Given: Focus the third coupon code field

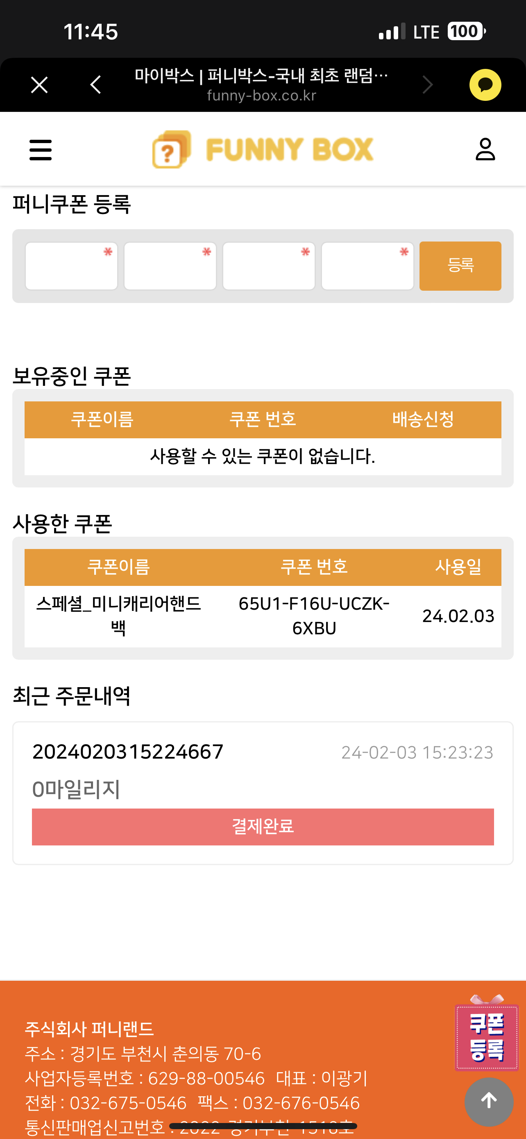Looking at the screenshot, I should [268, 266].
